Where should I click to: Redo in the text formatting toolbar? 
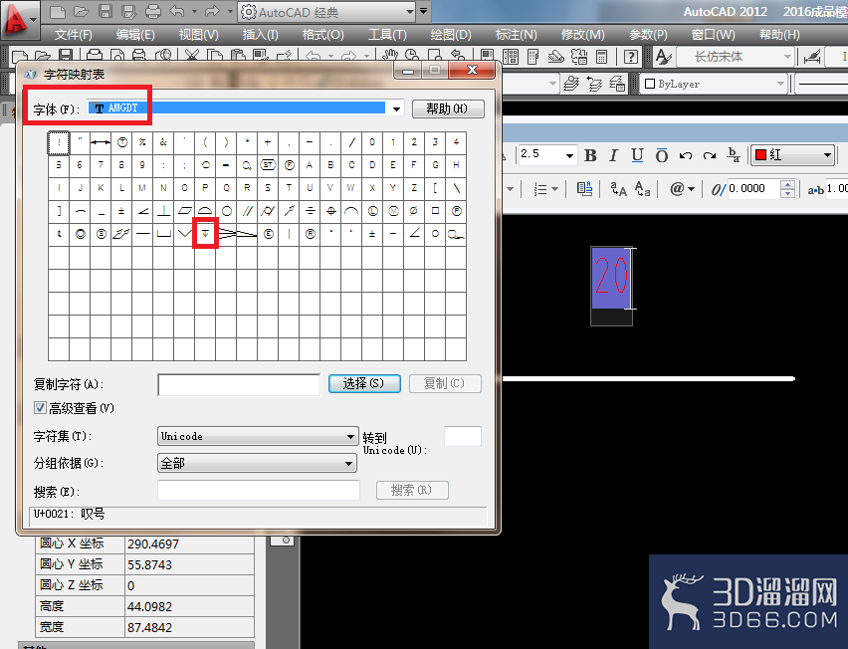[x=709, y=155]
